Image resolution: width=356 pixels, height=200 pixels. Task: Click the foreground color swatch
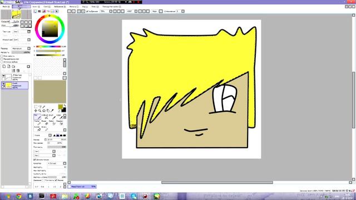click(61, 107)
